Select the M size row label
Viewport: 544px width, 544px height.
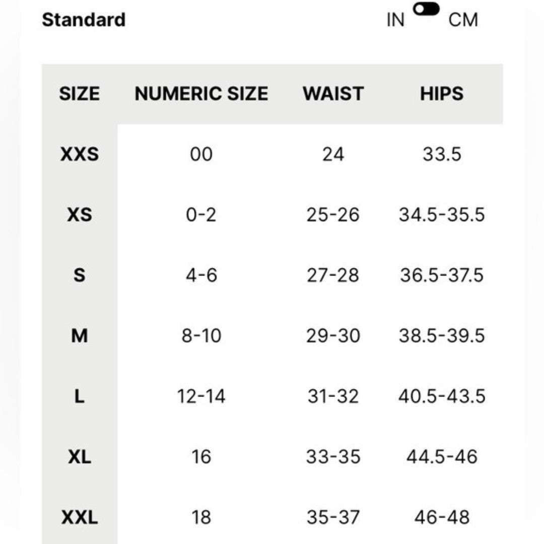coord(80,335)
